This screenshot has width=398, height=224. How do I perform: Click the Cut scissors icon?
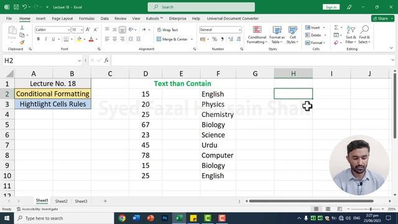coord(22,27)
